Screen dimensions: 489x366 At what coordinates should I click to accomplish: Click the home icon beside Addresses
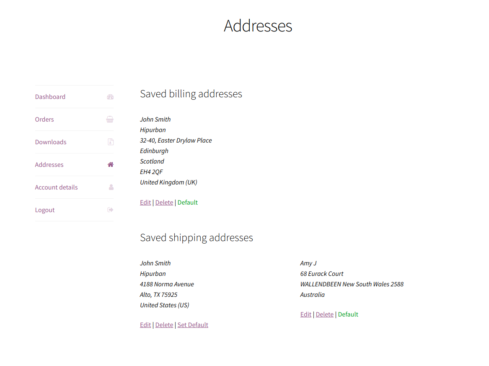[110, 164]
